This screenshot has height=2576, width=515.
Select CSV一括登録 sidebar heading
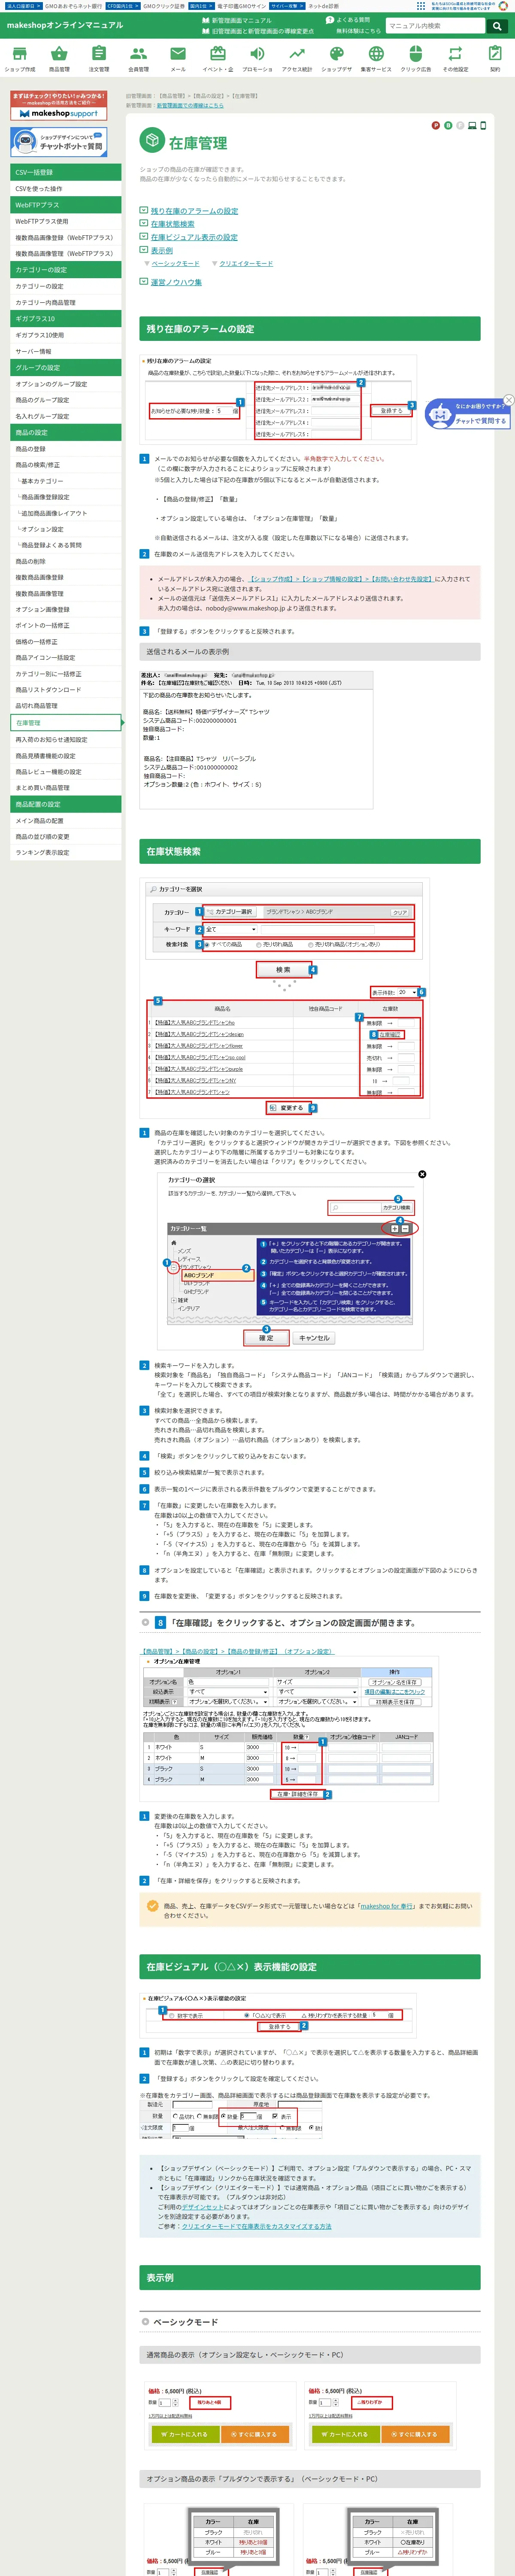pyautogui.click(x=66, y=173)
